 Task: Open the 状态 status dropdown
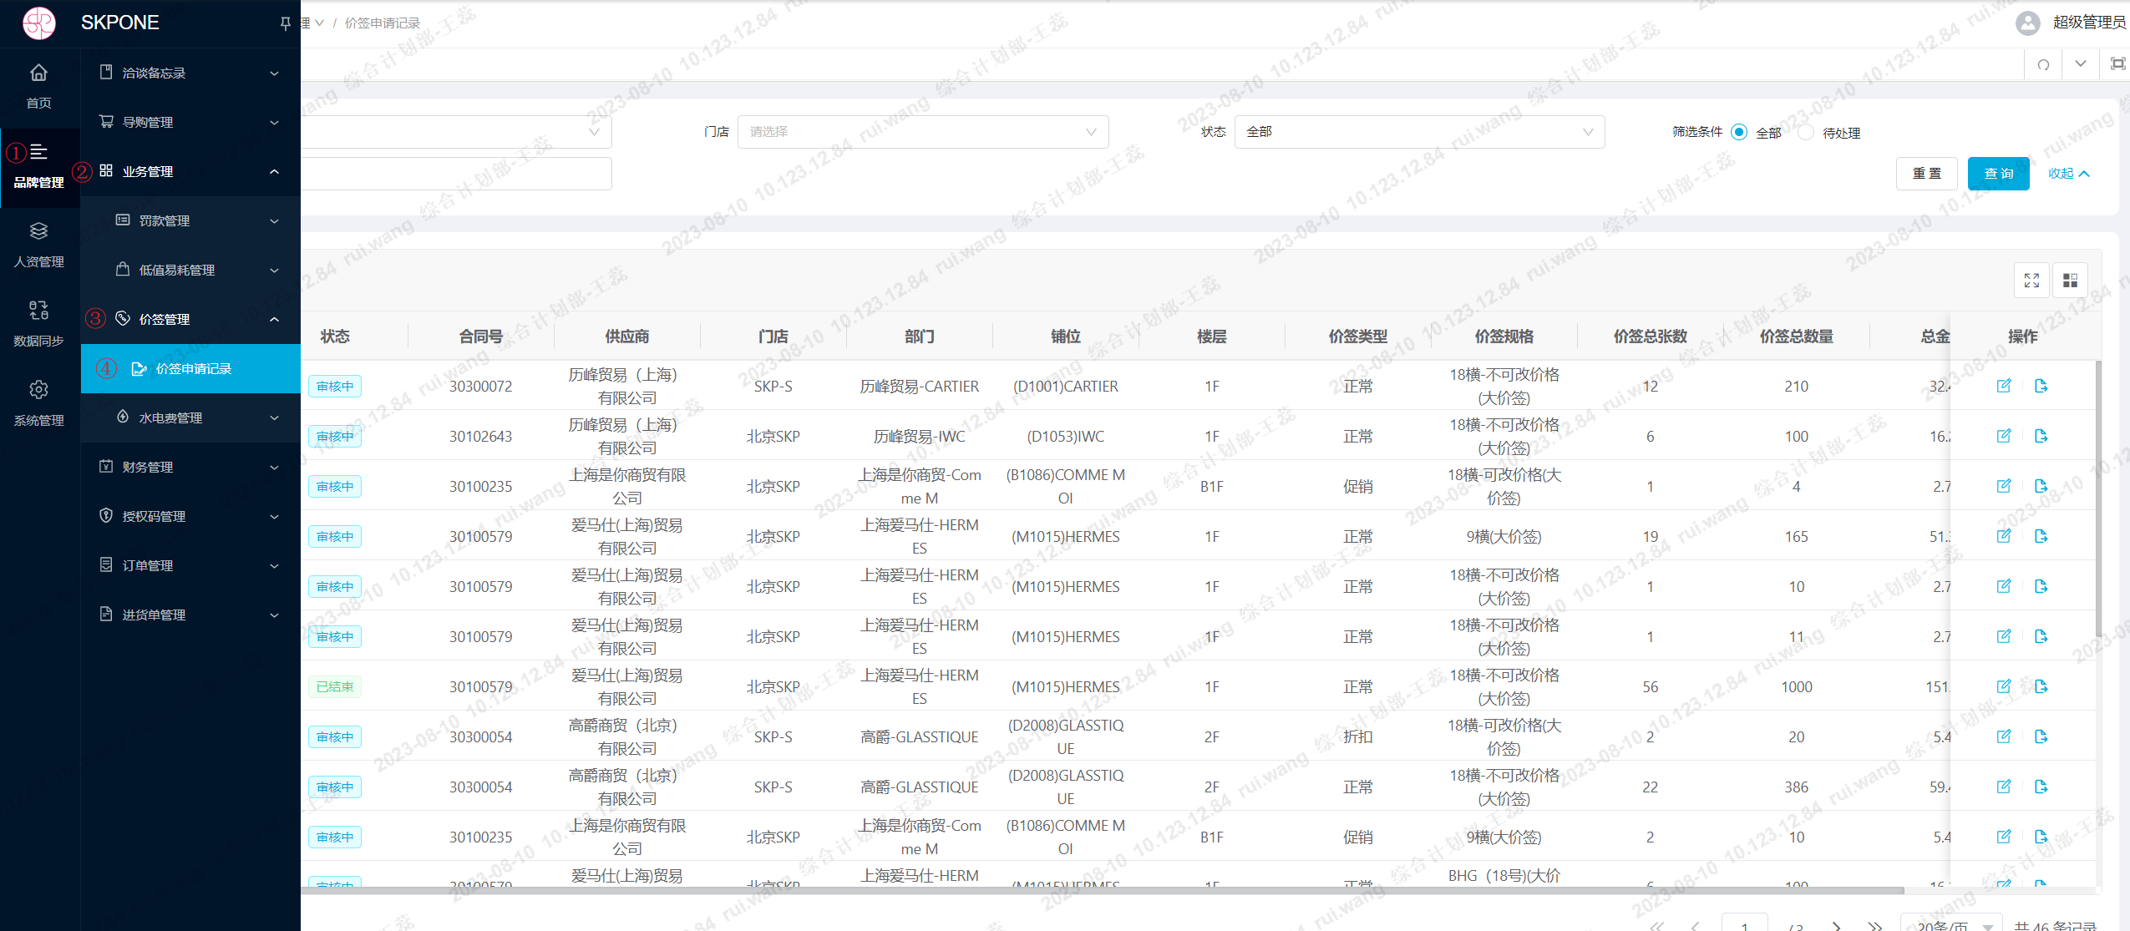point(1419,132)
